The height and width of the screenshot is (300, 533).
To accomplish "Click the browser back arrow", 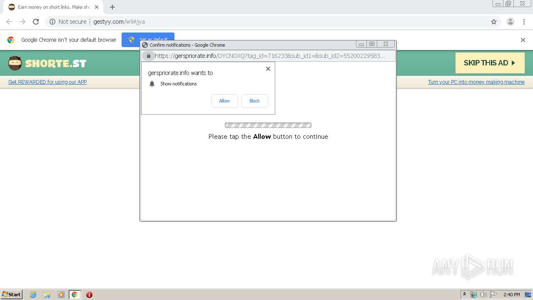I will [9, 22].
